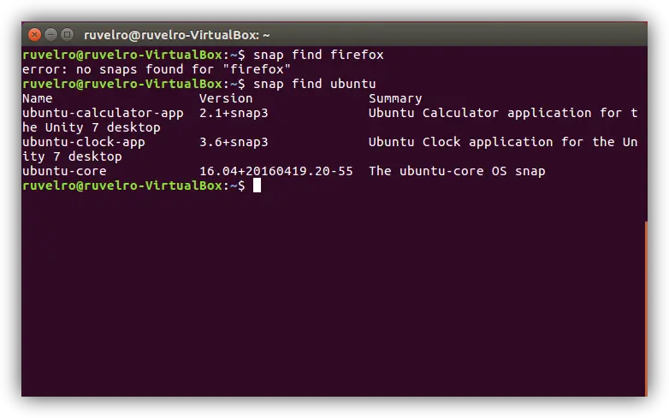The width and height of the screenshot is (669, 418).
Task: Minimize the terminal window
Action: coord(50,34)
